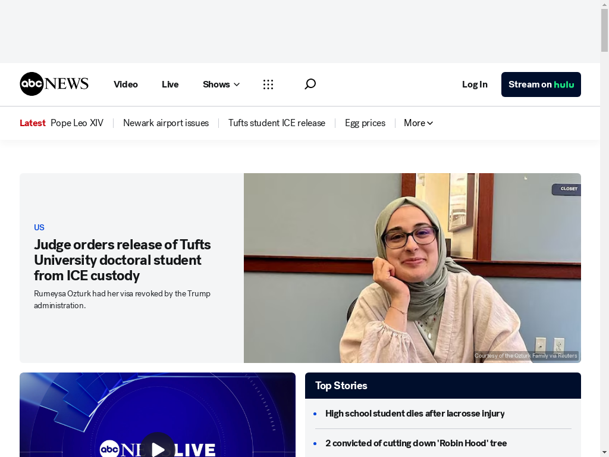Click the Rumeysa Ozturk visa revoked subheading

click(122, 299)
